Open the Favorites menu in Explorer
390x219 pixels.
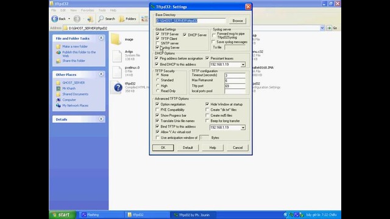click(88, 10)
